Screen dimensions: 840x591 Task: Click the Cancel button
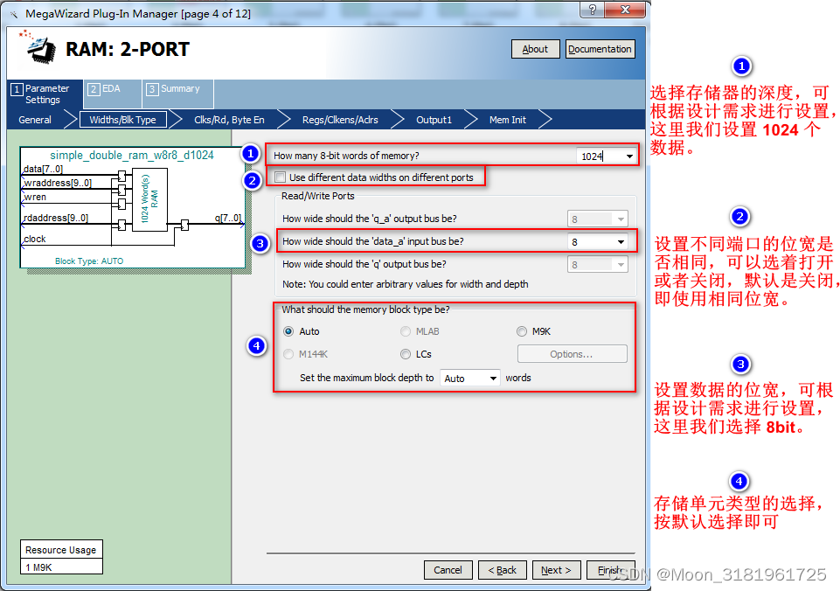click(x=448, y=569)
